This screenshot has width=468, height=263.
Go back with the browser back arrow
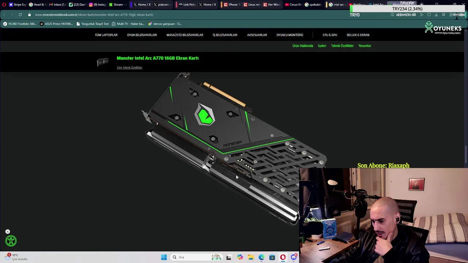pyautogui.click(x=4, y=15)
